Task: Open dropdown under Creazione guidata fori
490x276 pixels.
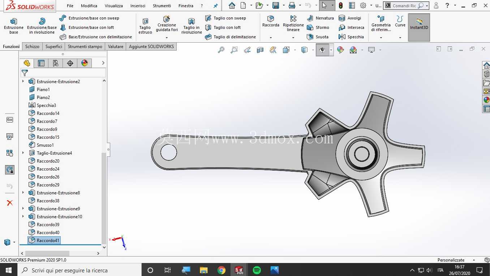Action: pyautogui.click(x=167, y=38)
